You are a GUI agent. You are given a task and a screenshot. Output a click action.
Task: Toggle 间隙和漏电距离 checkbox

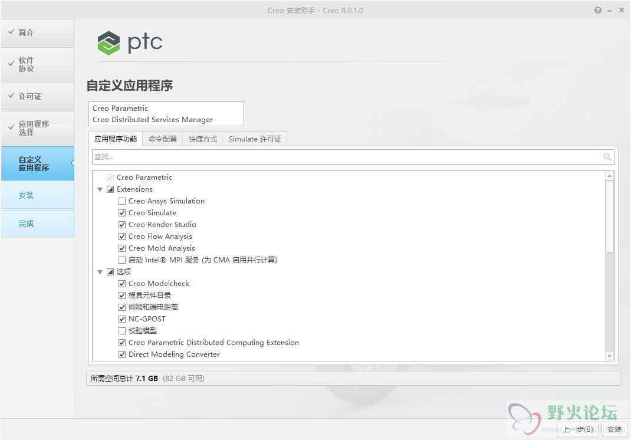[122, 307]
